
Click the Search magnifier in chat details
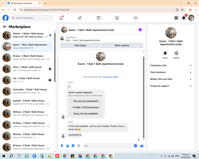176,53
